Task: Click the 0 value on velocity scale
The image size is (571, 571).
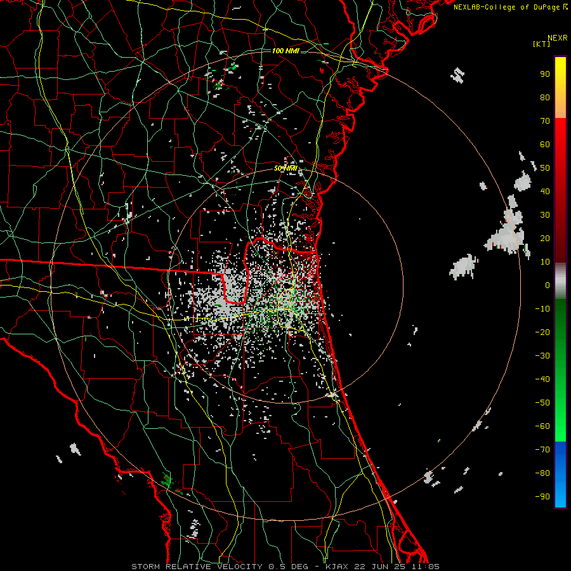Action: [548, 285]
